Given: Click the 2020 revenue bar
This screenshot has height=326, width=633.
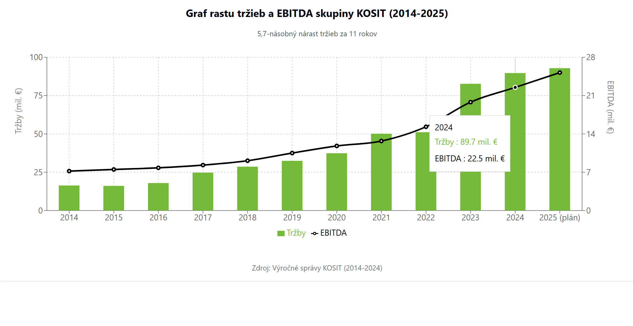Looking at the screenshot, I should point(337,182).
